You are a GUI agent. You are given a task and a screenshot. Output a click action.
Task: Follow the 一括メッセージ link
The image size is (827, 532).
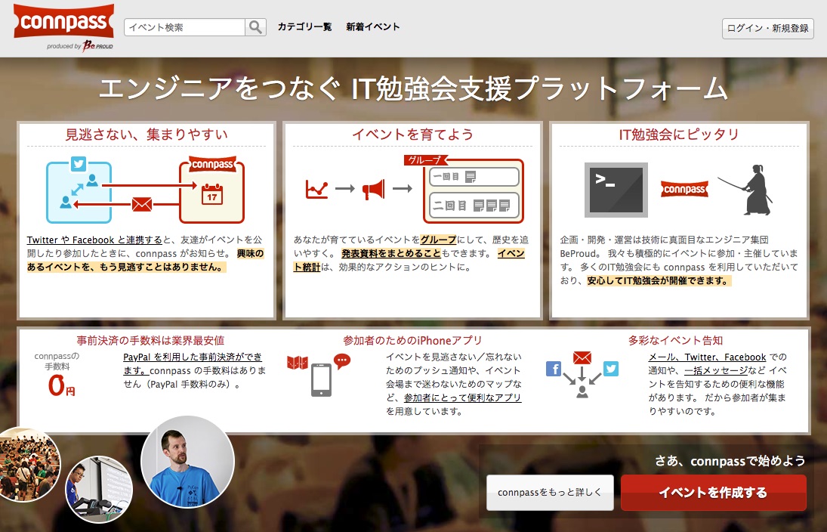(x=716, y=370)
